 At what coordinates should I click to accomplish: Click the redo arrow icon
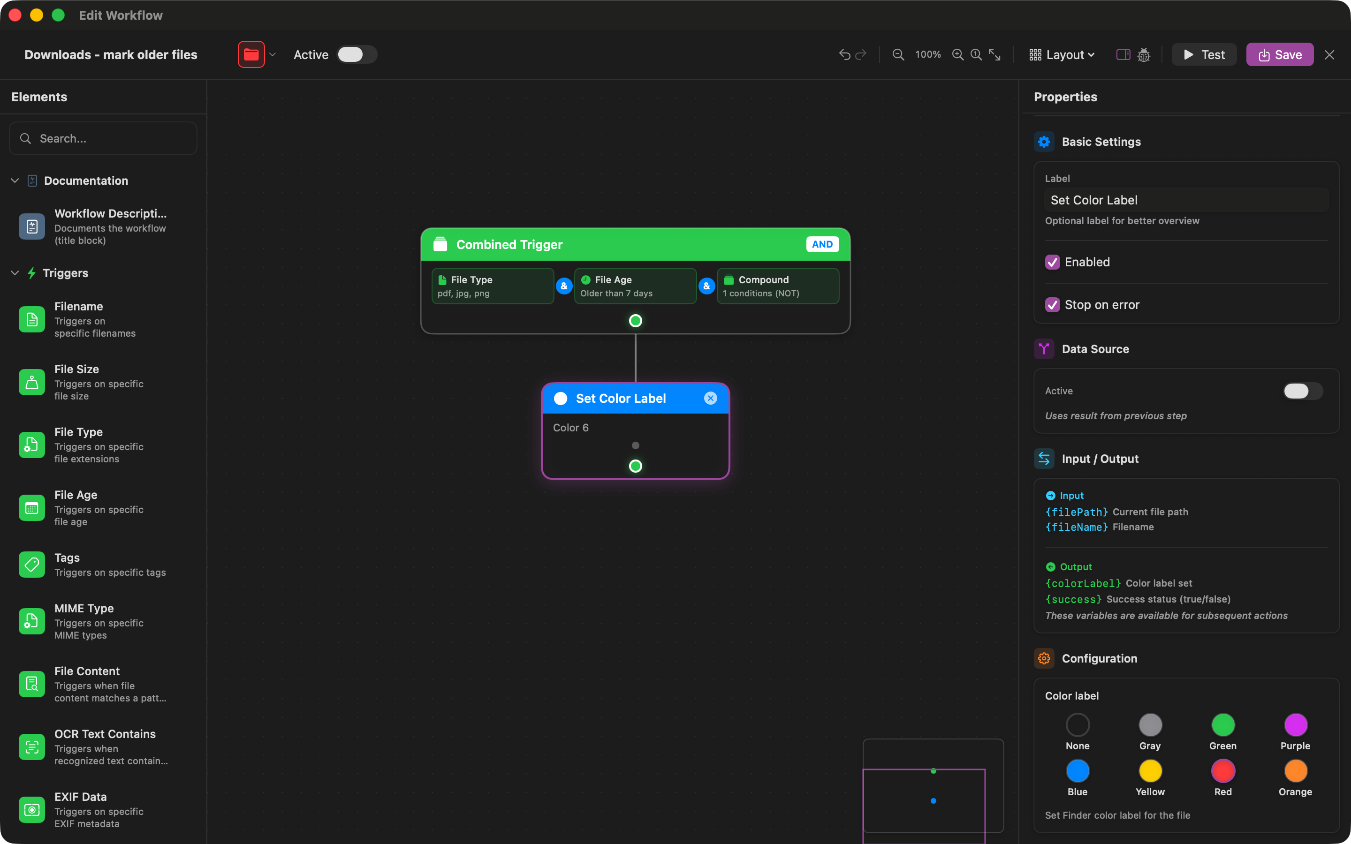pyautogui.click(x=861, y=55)
